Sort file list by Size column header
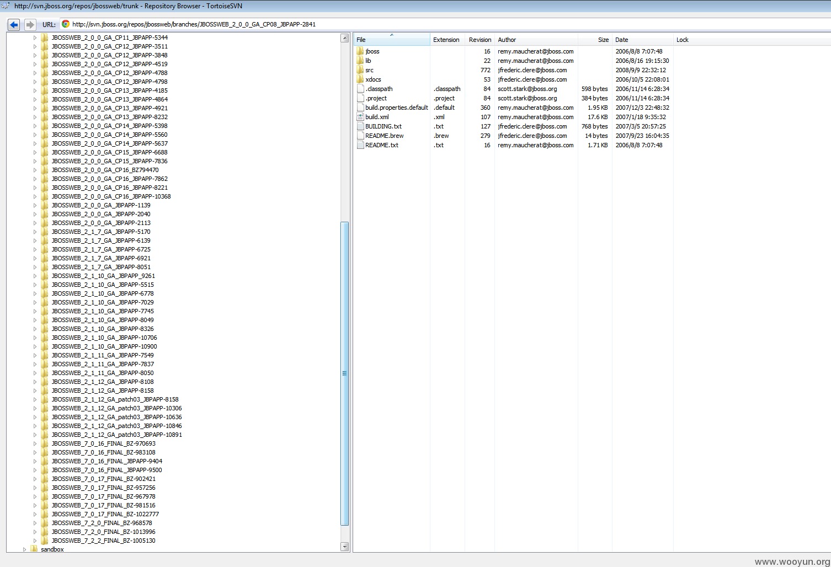This screenshot has height=567, width=831. pyautogui.click(x=595, y=40)
